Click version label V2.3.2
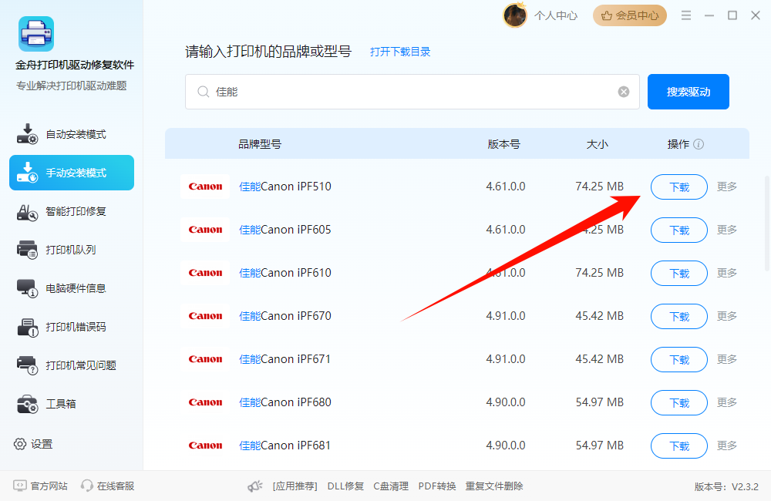This screenshot has height=501, width=771. click(726, 487)
